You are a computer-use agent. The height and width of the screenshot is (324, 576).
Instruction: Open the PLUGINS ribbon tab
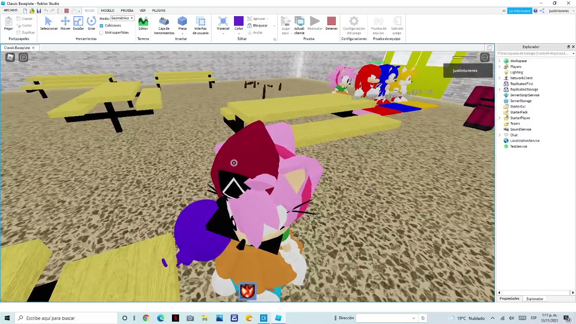158,10
